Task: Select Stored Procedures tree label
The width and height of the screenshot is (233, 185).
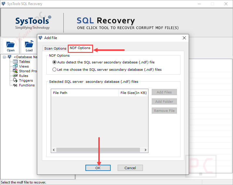Action: (x=28, y=71)
